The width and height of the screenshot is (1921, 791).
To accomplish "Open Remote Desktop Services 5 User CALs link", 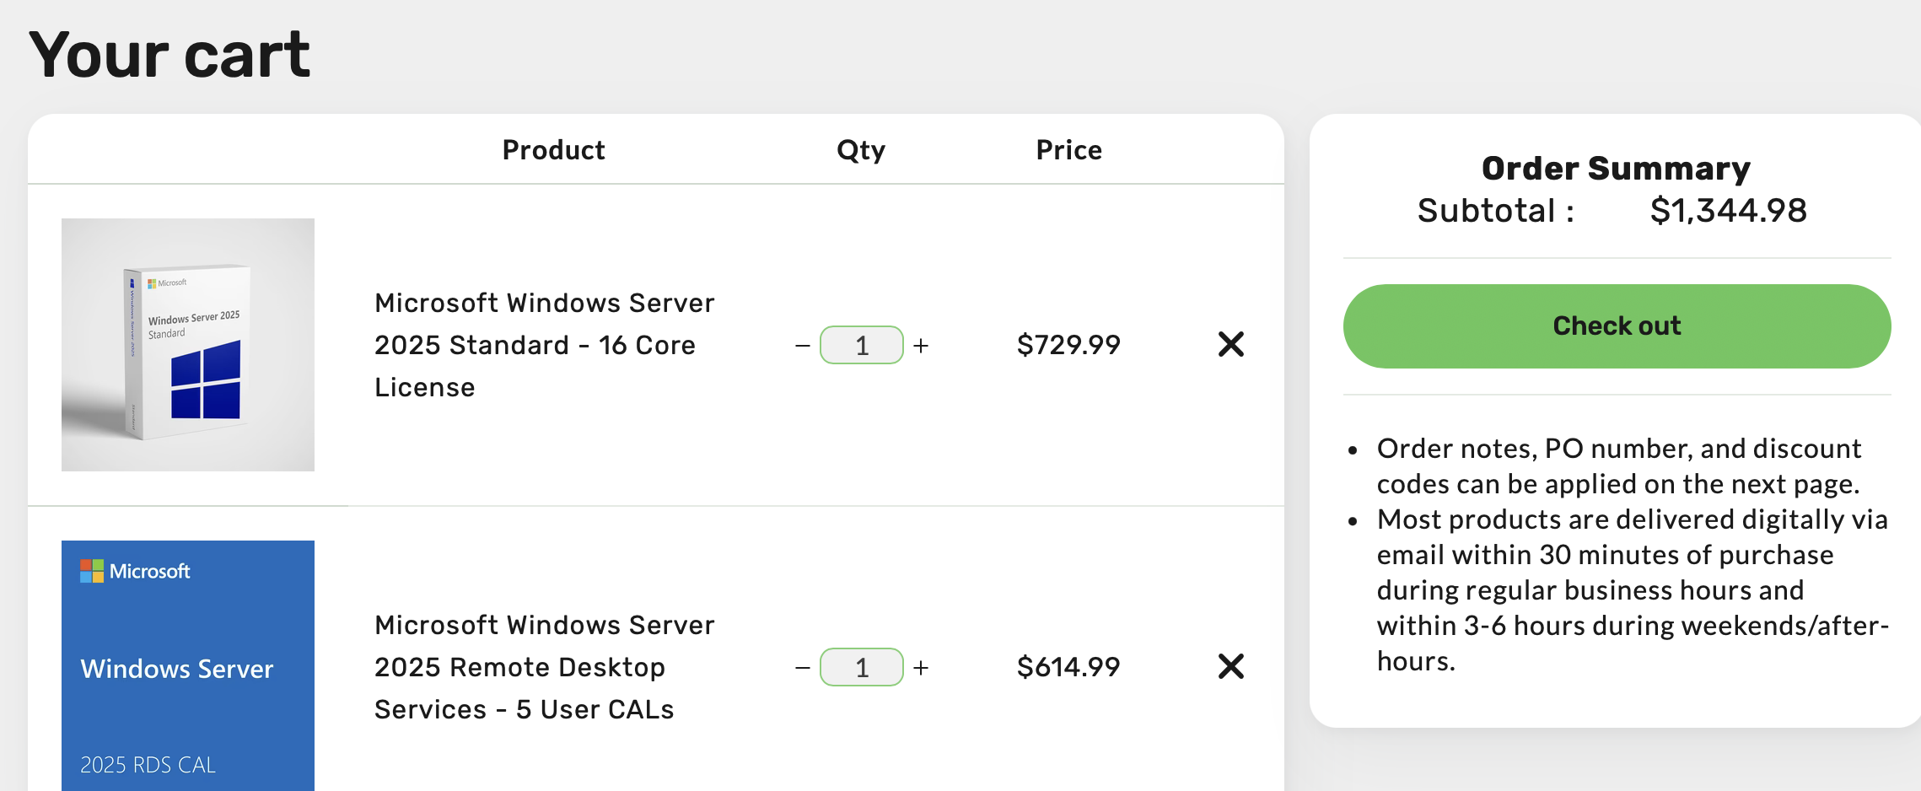I will [544, 667].
